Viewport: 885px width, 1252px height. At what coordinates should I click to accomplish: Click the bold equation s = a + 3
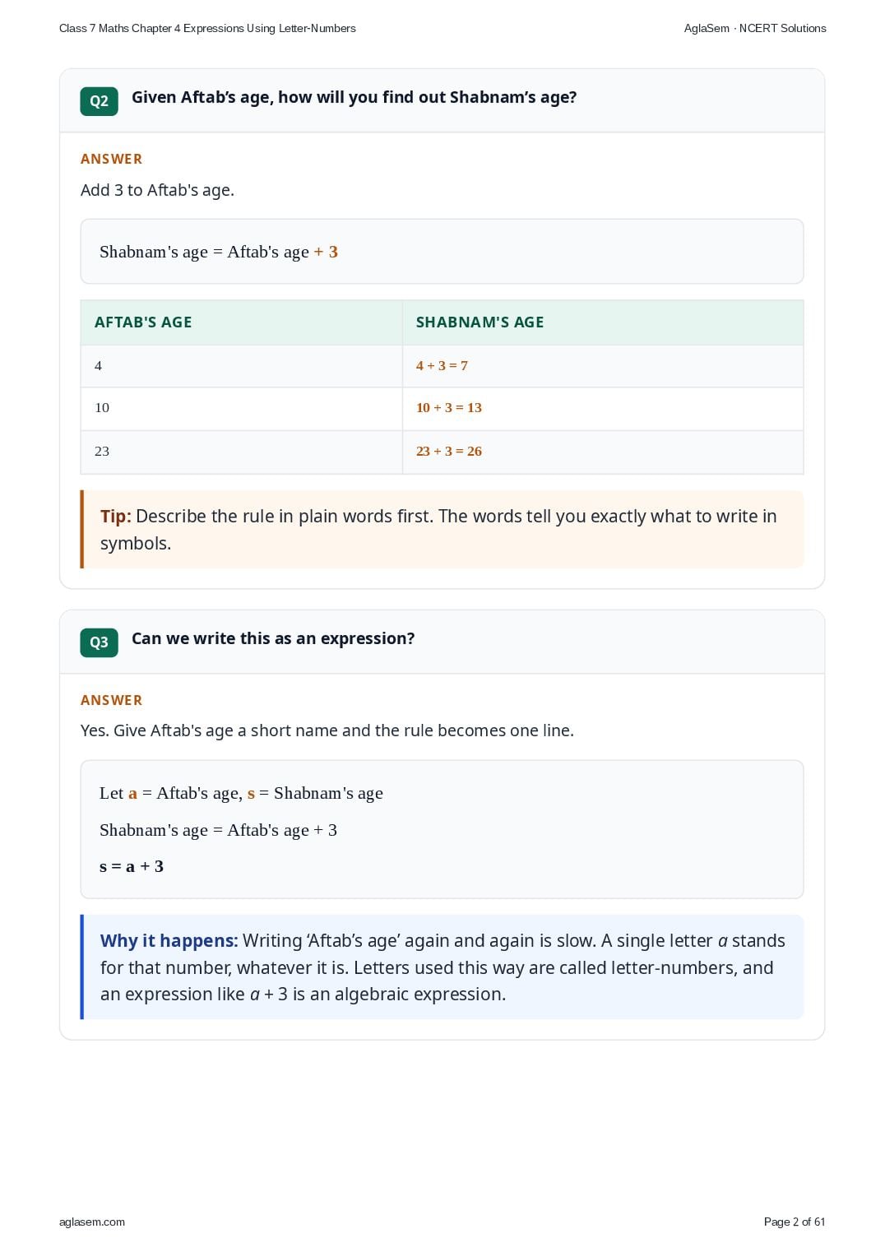[132, 866]
